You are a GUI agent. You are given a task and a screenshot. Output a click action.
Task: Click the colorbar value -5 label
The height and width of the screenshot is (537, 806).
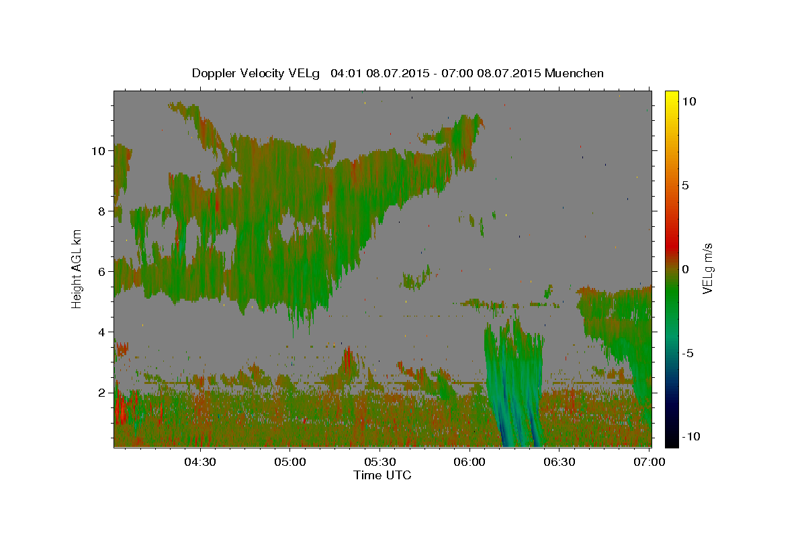(688, 353)
